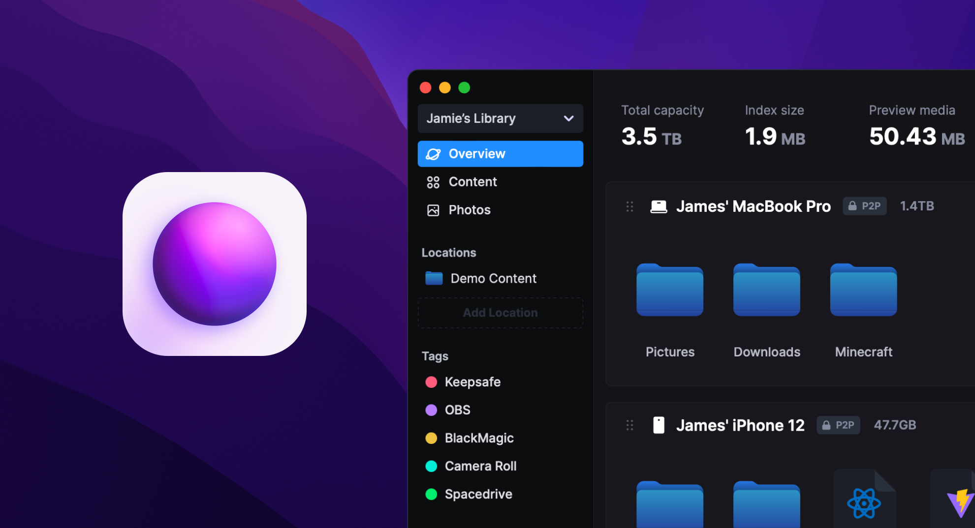Click the drag handle next to James' iPhone 12

click(x=629, y=425)
